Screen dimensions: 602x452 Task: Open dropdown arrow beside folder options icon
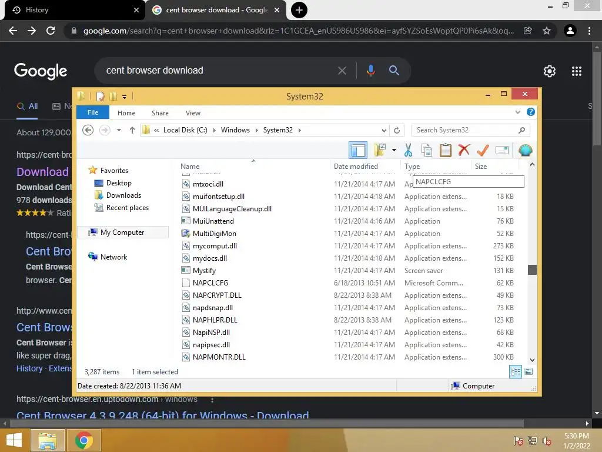394,150
